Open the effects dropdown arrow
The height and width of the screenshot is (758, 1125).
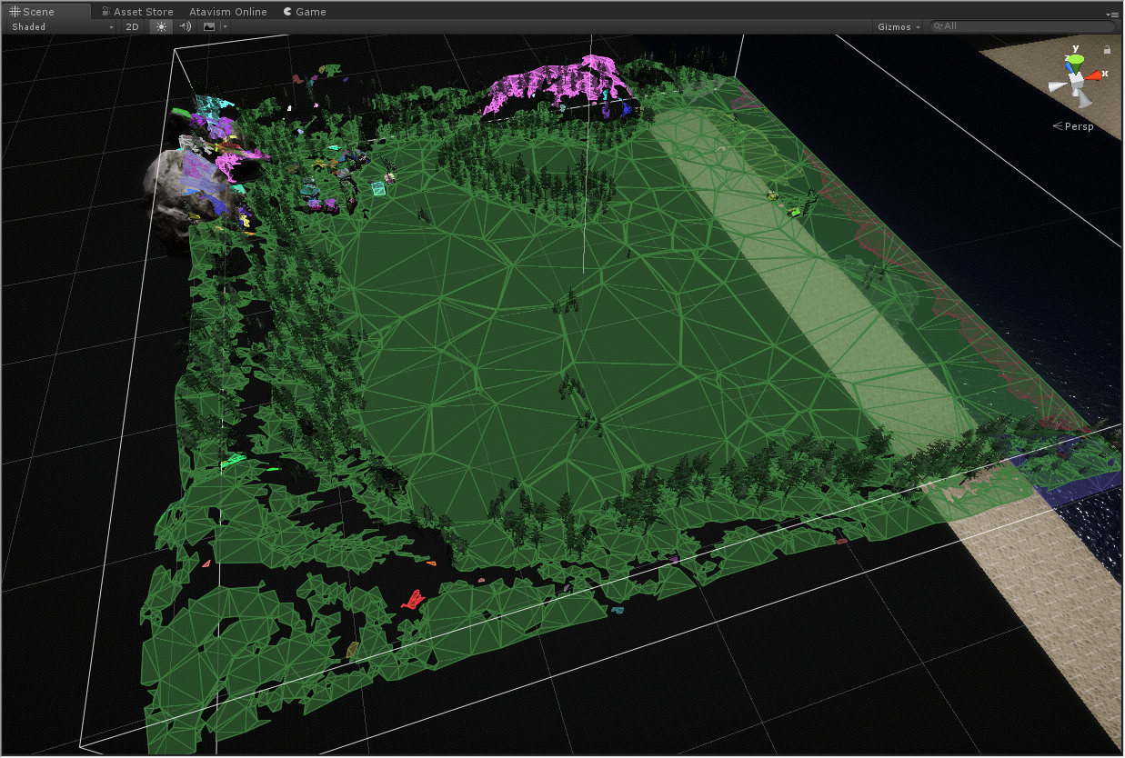coord(224,26)
